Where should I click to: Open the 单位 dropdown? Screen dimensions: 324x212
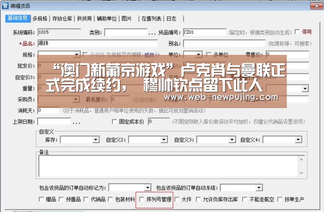pyautogui.click(x=199, y=54)
